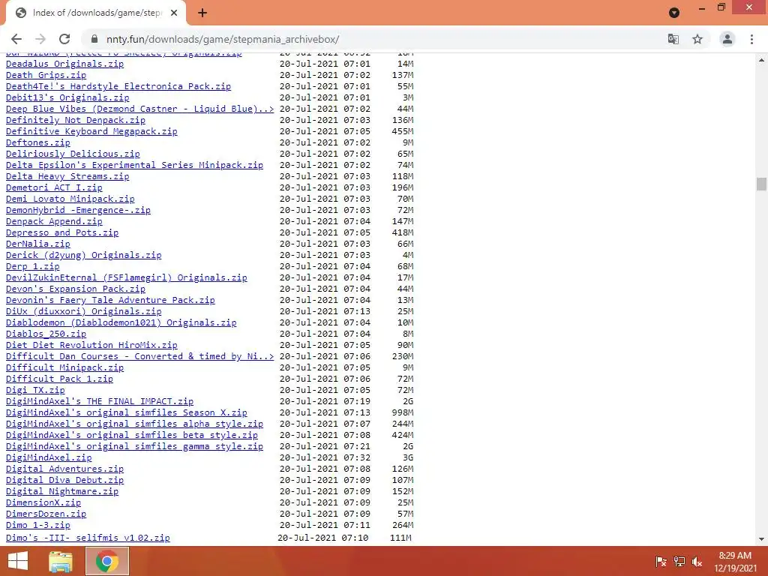Open Death4Te!'s Hardstyle Electronica Pack.zip link
This screenshot has height=576, width=768.
[x=118, y=86]
